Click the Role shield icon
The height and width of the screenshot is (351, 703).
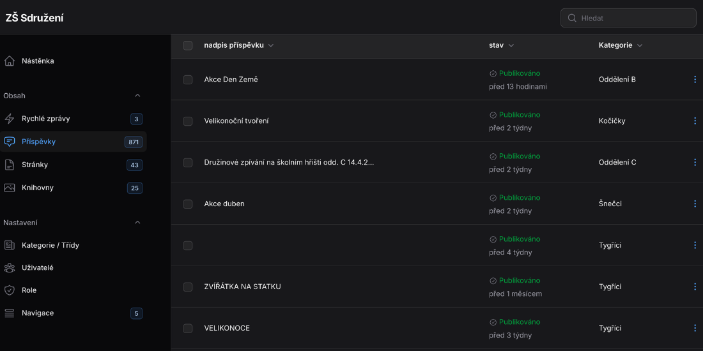point(10,290)
